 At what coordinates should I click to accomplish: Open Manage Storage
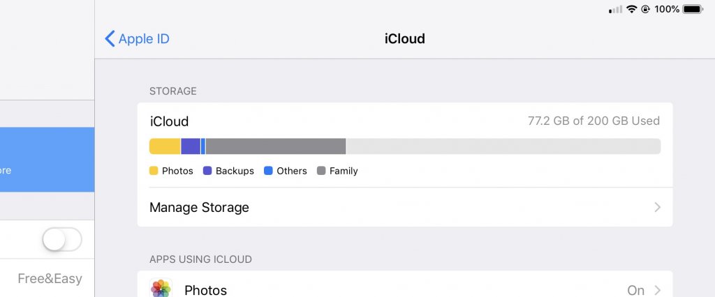coord(405,207)
